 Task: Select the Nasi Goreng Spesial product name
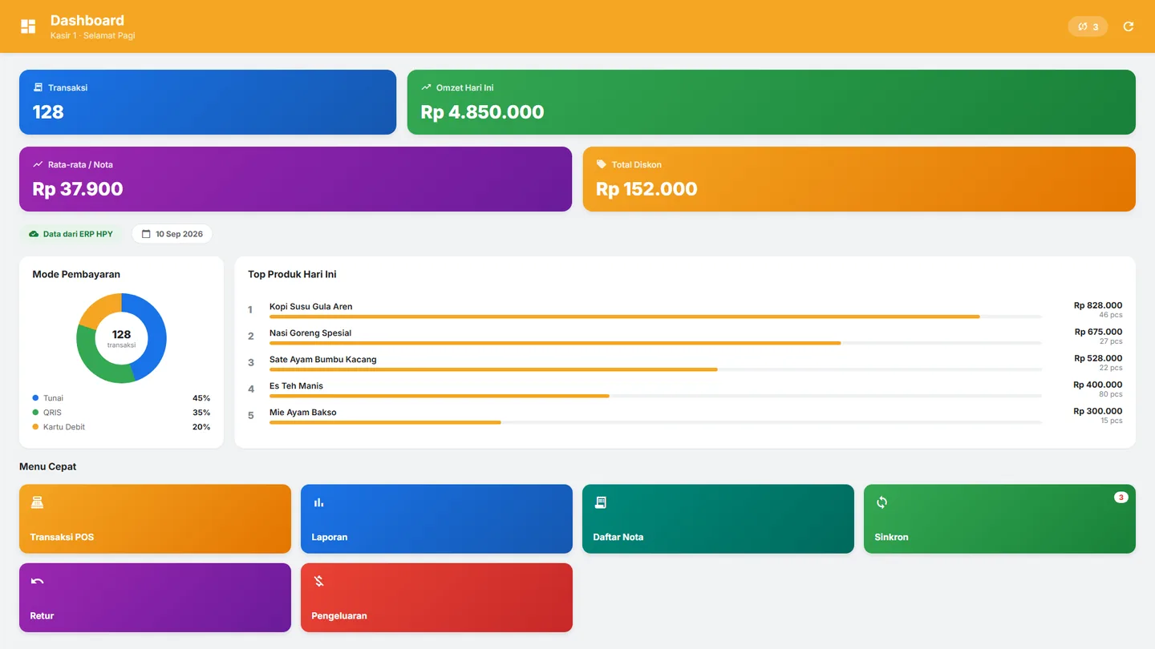[x=310, y=333]
